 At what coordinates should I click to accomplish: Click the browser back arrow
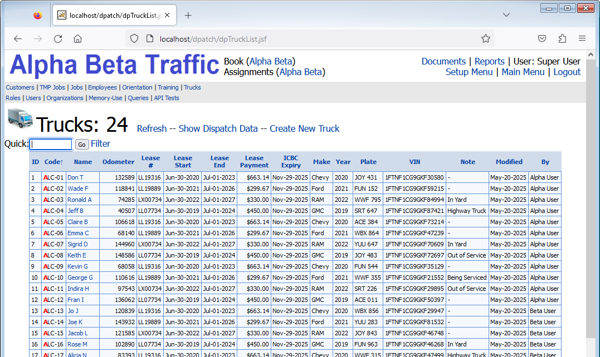coord(18,39)
